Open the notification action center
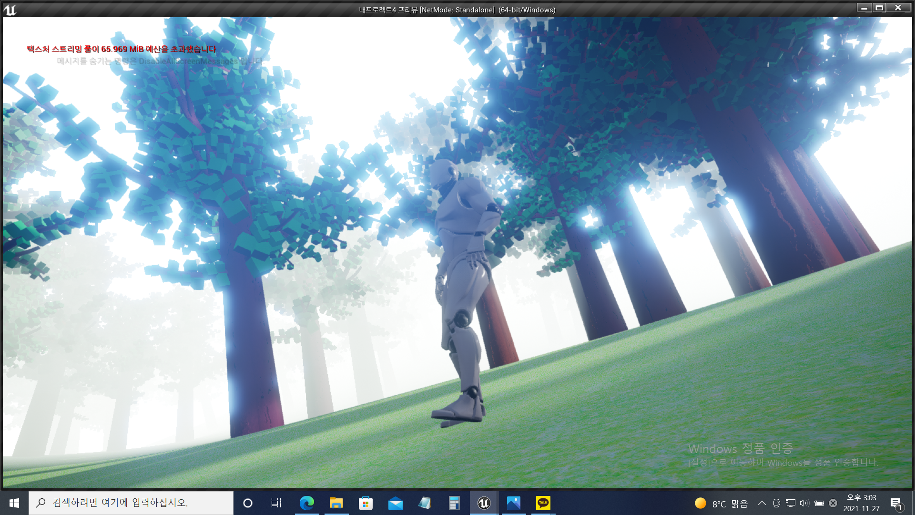This screenshot has width=915, height=515. 895,503
